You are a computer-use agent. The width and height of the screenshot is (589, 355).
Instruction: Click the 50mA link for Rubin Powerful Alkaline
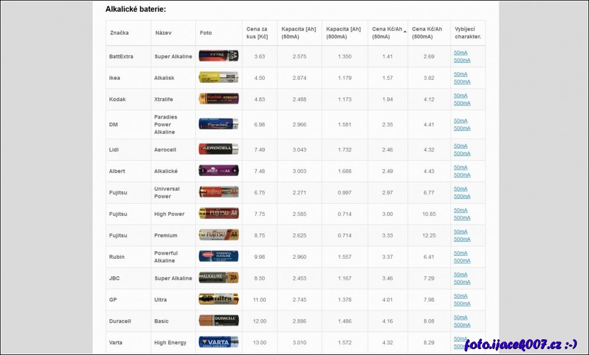(x=461, y=253)
